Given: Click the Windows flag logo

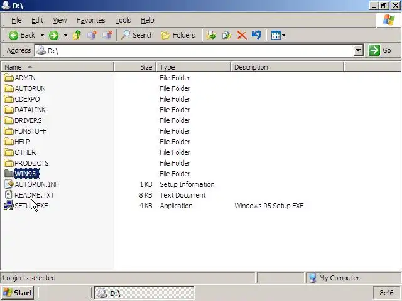Looking at the screenshot, I should click(x=389, y=20).
